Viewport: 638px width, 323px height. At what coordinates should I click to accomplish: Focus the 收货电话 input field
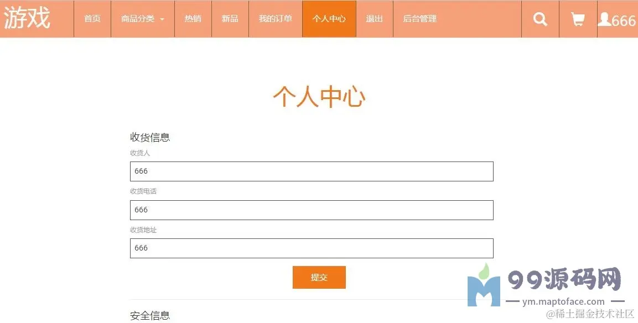point(312,210)
